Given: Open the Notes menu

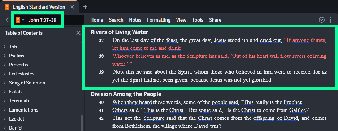Looking at the screenshot, I should 135,20.
